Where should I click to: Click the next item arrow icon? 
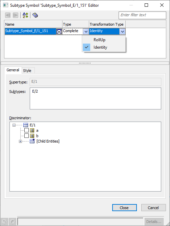pos(16,15)
